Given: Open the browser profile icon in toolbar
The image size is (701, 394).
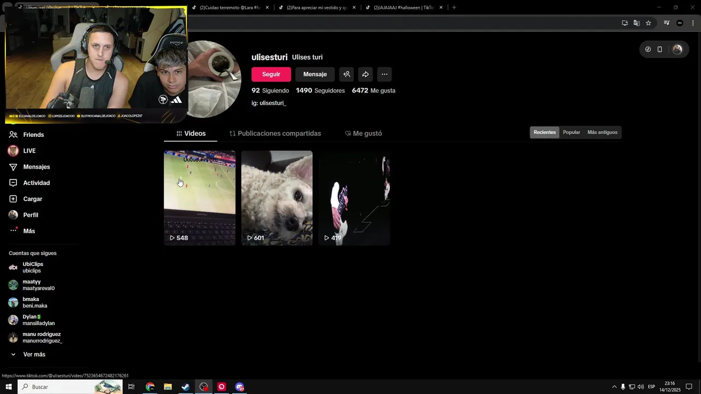Looking at the screenshot, I should point(680,23).
